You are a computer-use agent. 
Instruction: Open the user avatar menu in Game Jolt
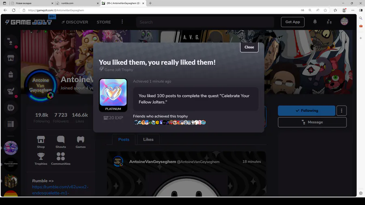pos(344,21)
